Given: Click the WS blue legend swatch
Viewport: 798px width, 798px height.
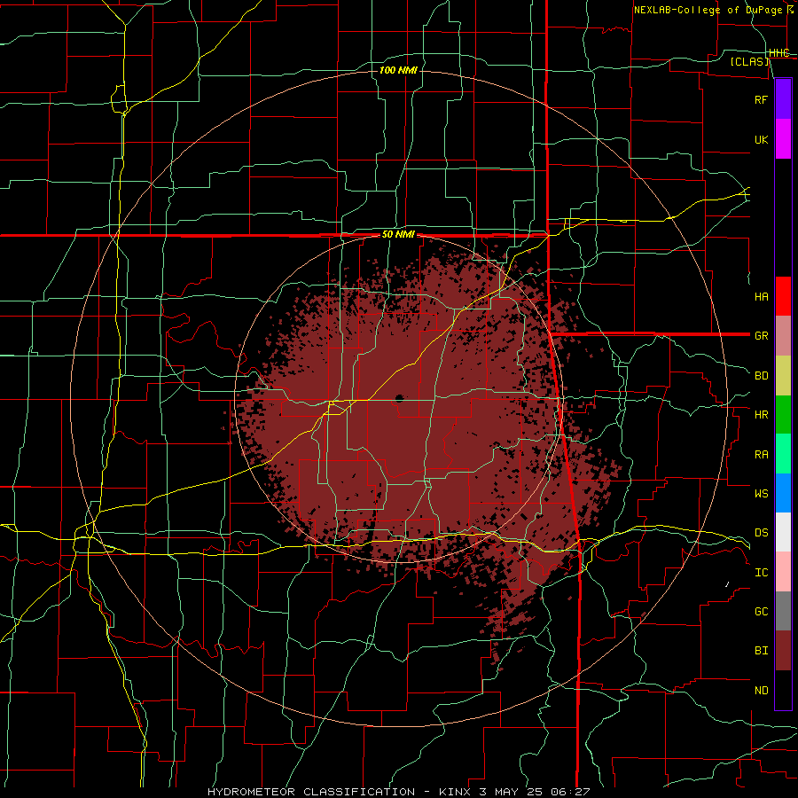Looking at the screenshot, I should (783, 493).
